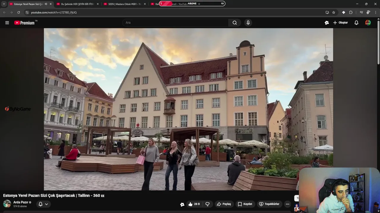Close the SEEN Madara Olduk tab
This screenshot has width=380, height=213.
145,4
